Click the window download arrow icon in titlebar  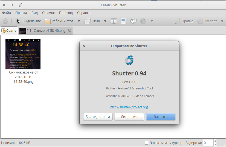click(x=12, y=5)
